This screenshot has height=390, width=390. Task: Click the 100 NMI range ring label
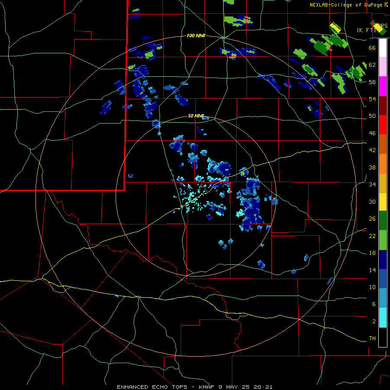(x=196, y=36)
